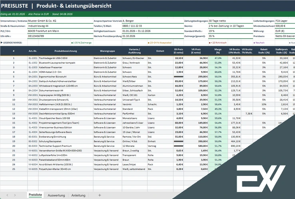The height and width of the screenshot is (199, 295).
Task: Select cell Erstberatung Einrichtung
Action: (66, 137)
